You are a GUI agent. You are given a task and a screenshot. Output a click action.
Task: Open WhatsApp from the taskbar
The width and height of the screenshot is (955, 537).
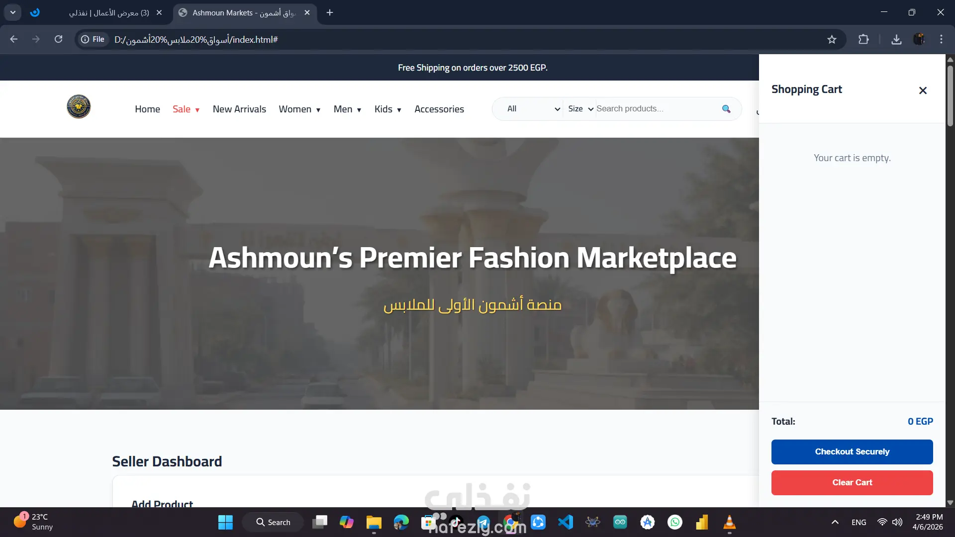tap(675, 522)
